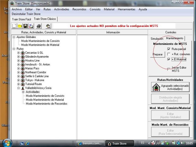Screen dimensions: 196x147
Task: Switch to the Simulación tab
Action: 157,39
